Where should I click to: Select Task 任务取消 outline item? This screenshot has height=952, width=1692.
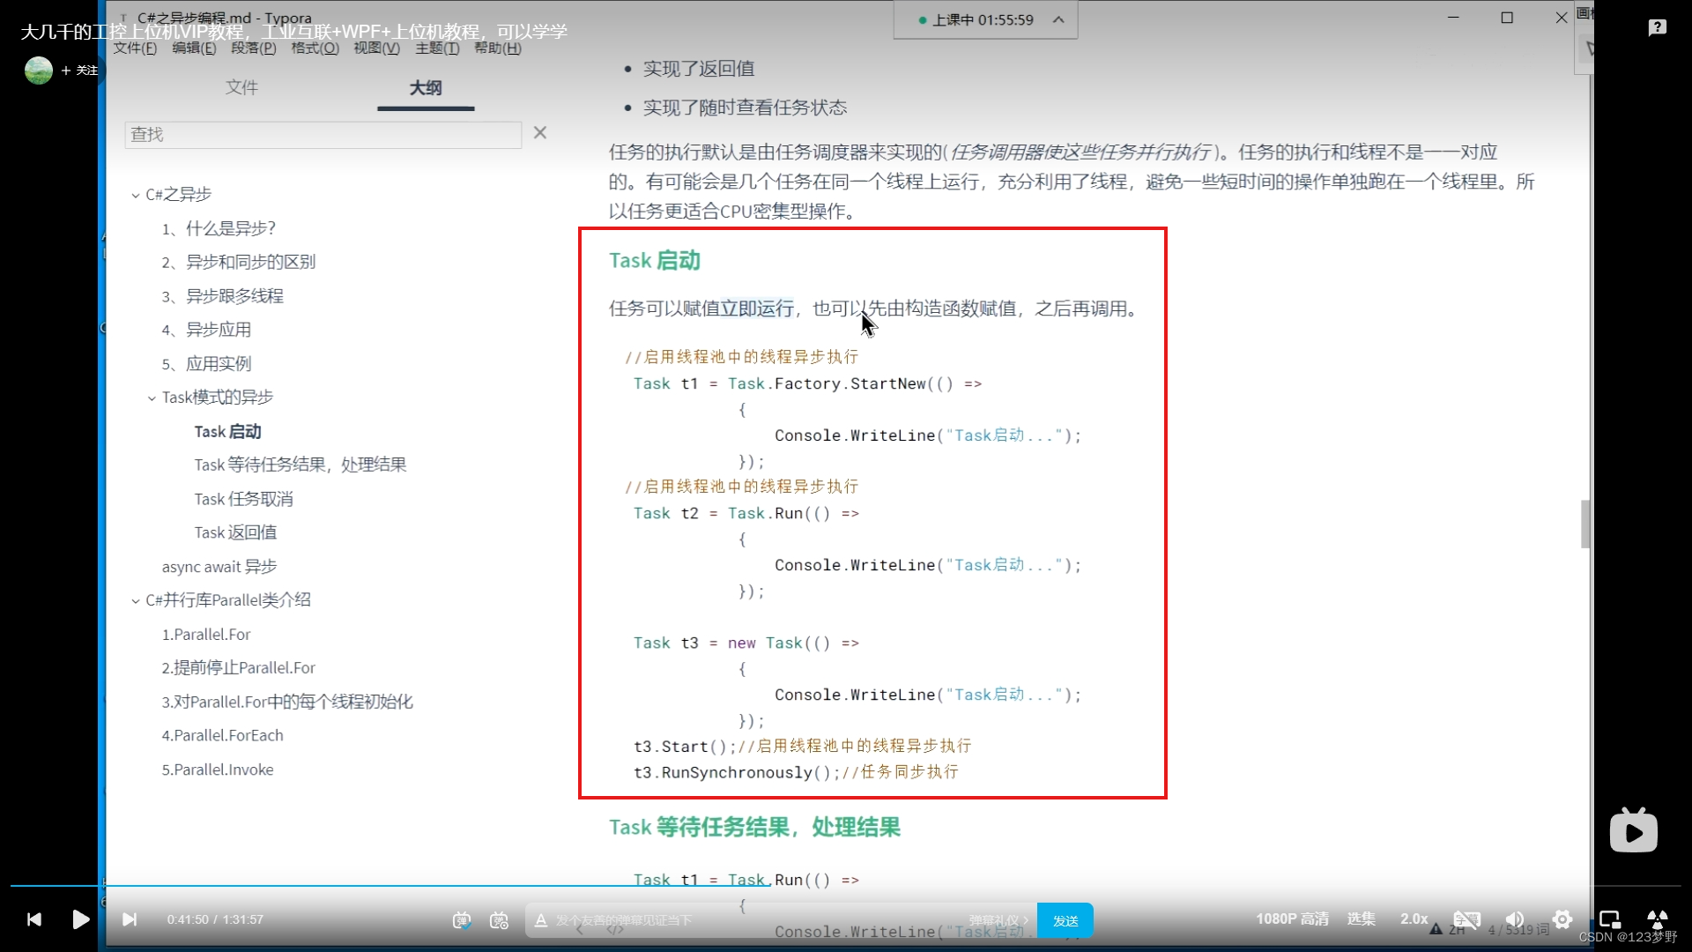pos(243,499)
